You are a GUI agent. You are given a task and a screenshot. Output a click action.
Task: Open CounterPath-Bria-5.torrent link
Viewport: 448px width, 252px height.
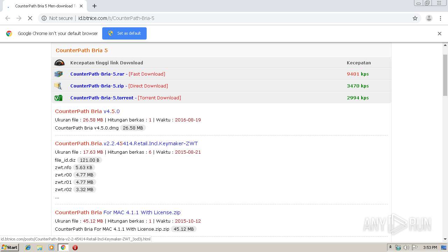[102, 98]
